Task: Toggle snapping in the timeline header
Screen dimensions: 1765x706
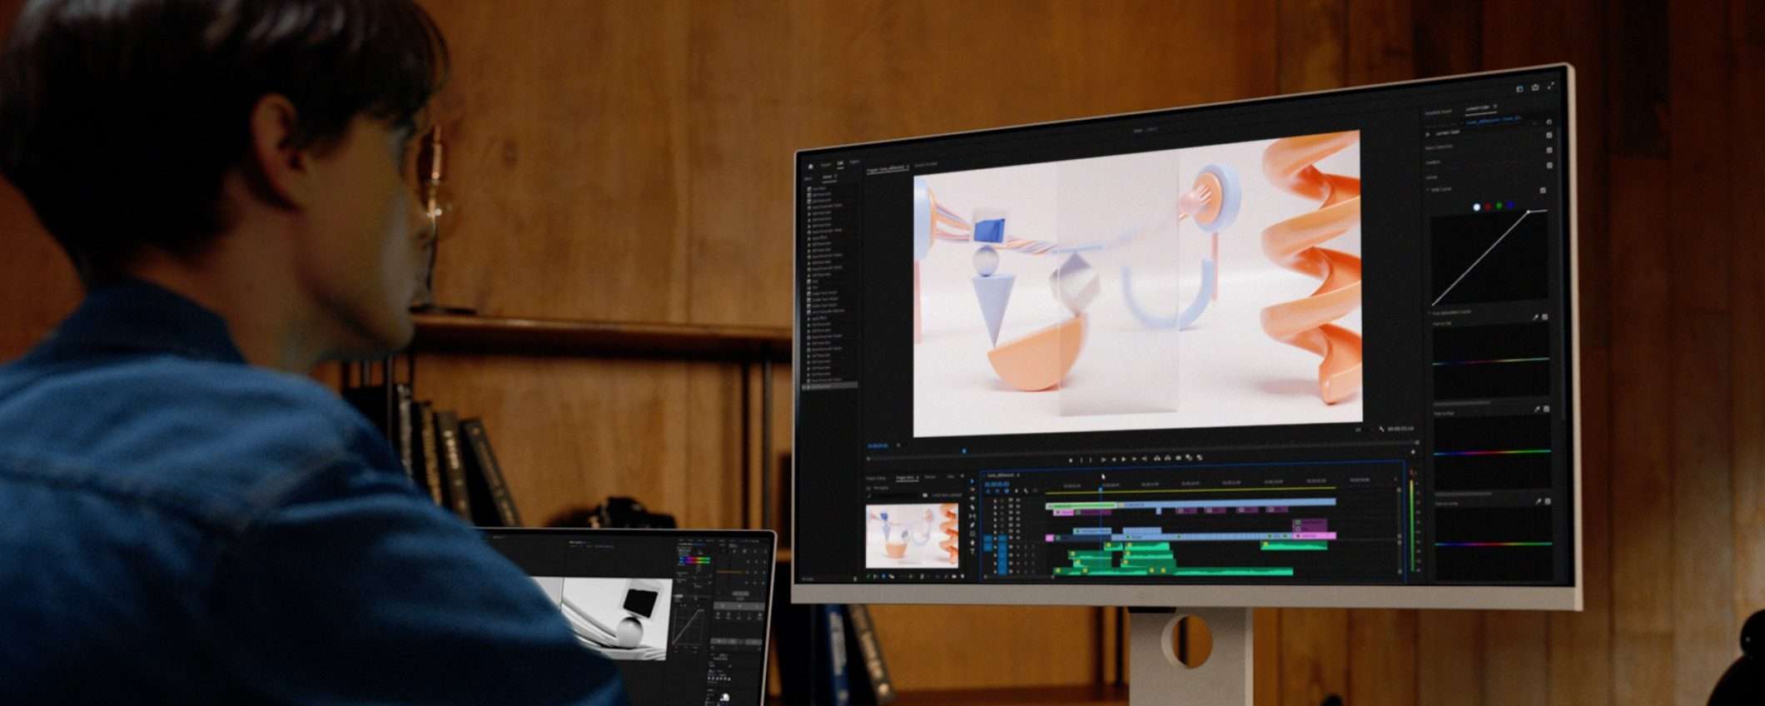Action: tap(997, 491)
